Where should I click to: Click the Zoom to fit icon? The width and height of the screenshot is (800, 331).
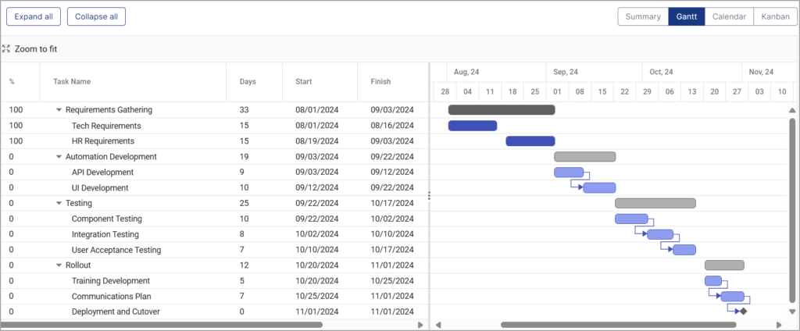click(6, 49)
